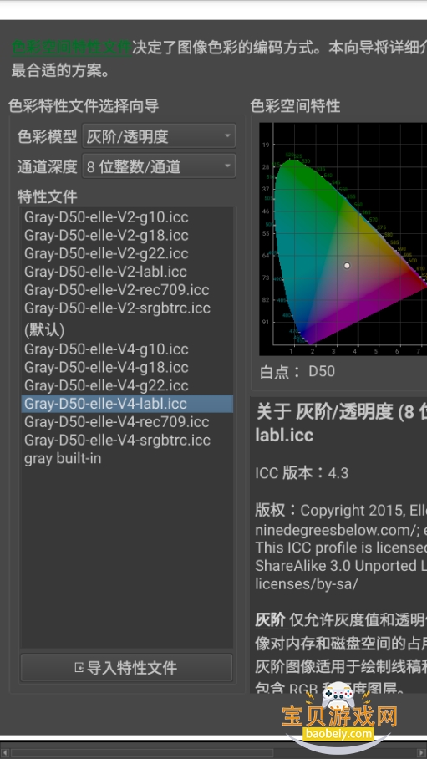Select Gray-D50-elle-V4-rec709.icc profile
The image size is (427, 759).
[127, 421]
